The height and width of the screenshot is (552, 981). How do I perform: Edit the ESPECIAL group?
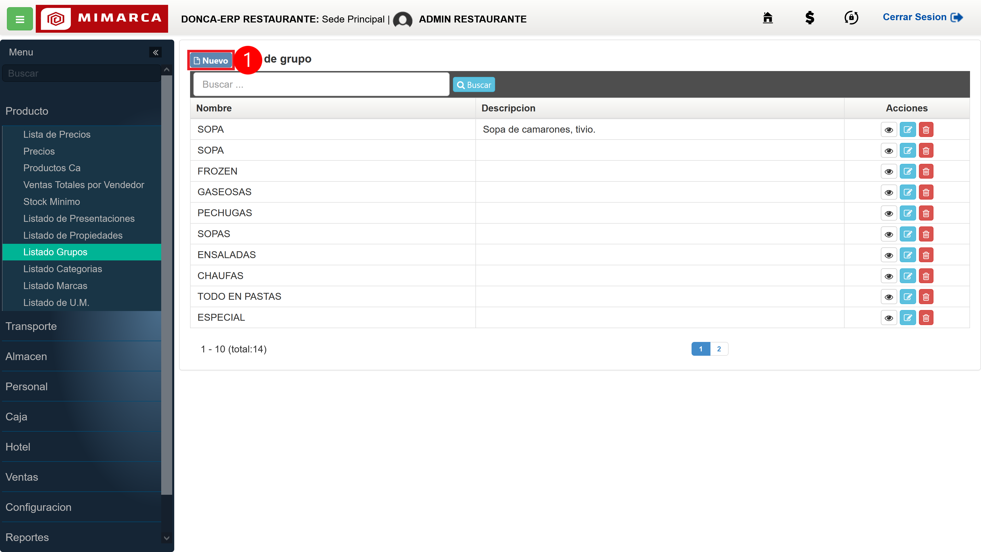(x=908, y=318)
